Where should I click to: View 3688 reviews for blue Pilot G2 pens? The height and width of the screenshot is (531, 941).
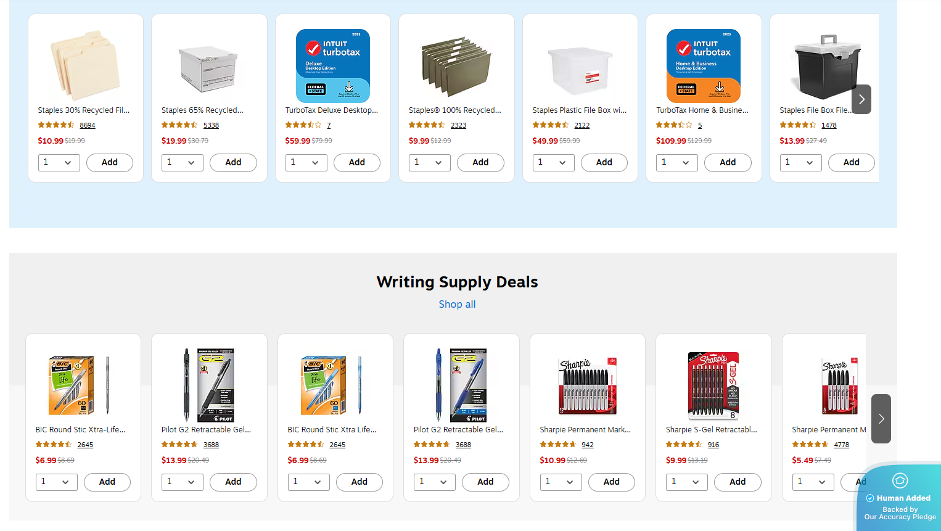tap(463, 445)
